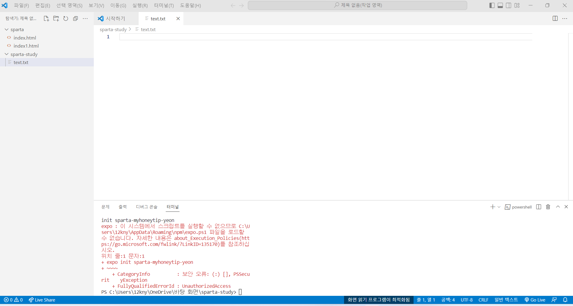Open explorer more actions ellipsis
Screen dimensions: 573x306
tap(85, 19)
